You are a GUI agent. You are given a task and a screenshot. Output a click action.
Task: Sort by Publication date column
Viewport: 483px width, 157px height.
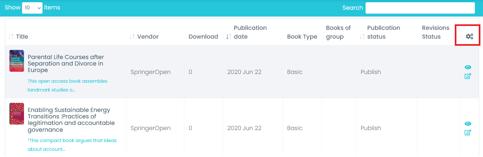click(250, 32)
